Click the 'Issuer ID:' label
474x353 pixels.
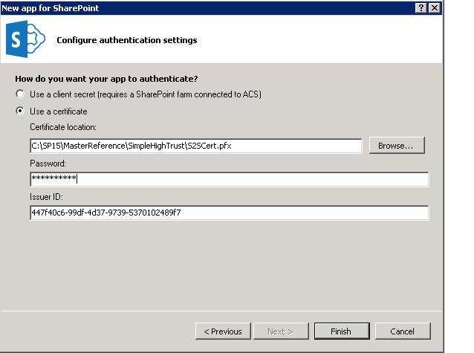46,197
